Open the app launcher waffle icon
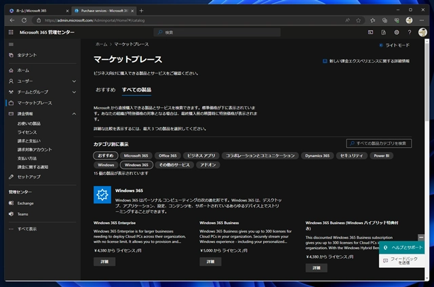Screen dimensions: 434x287 (x=11, y=33)
